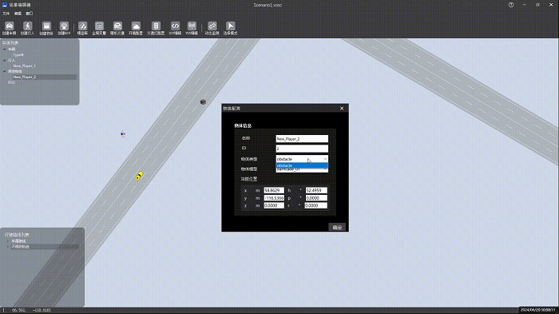Open the first menu in the menu bar

coord(6,14)
